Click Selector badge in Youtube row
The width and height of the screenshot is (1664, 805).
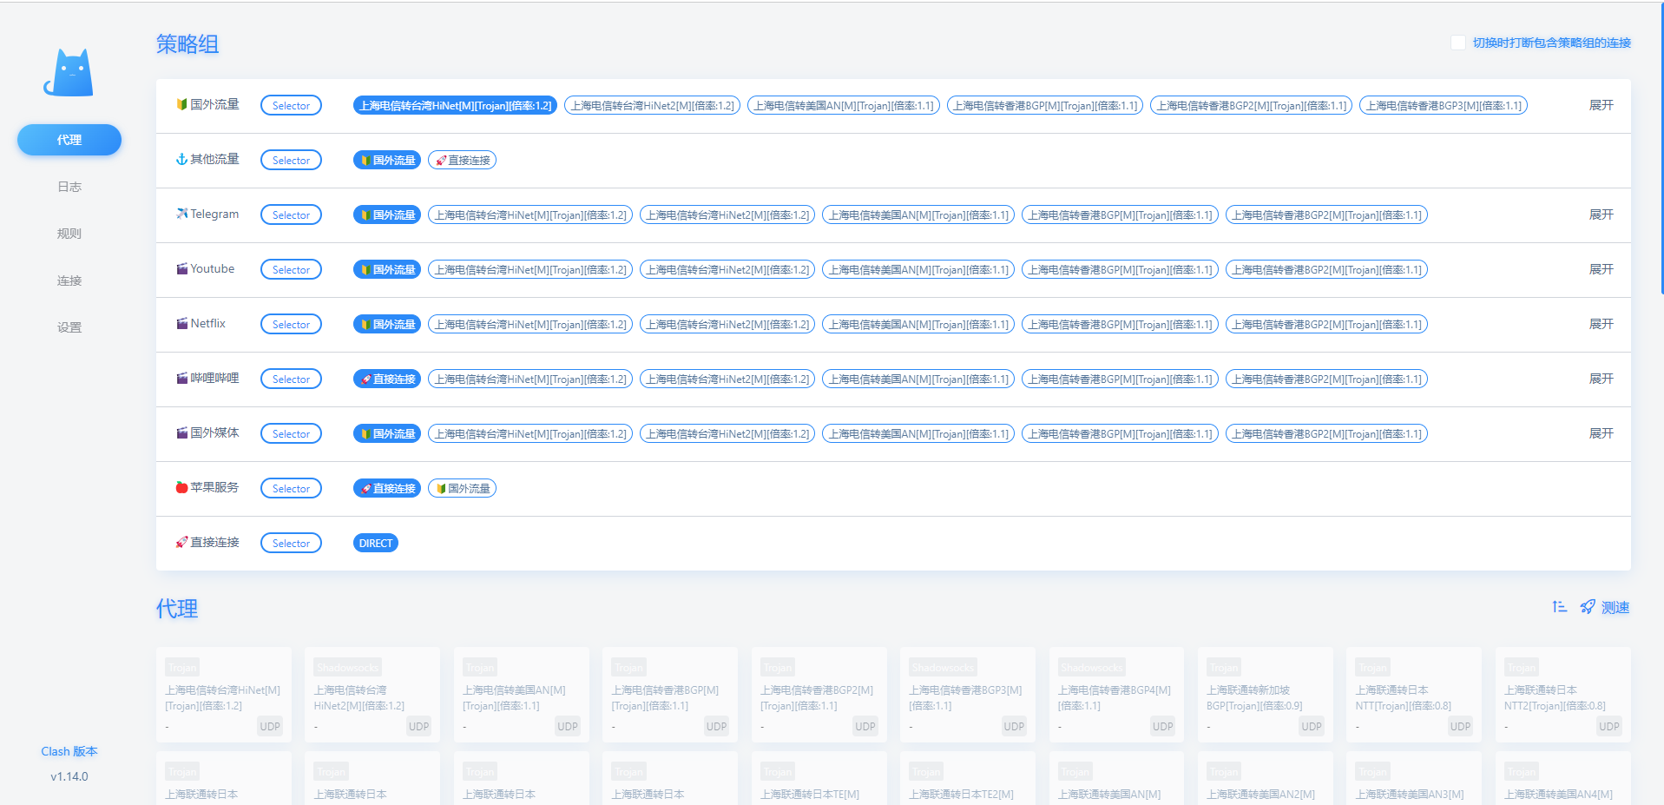[x=291, y=269]
